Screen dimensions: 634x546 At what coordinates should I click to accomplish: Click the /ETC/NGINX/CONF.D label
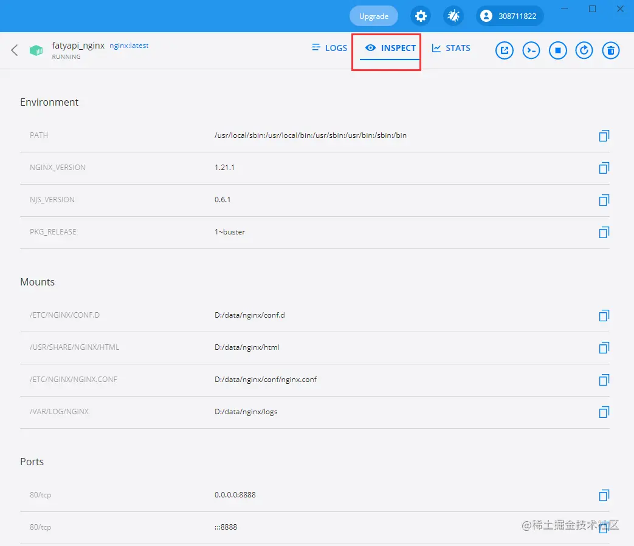click(64, 315)
